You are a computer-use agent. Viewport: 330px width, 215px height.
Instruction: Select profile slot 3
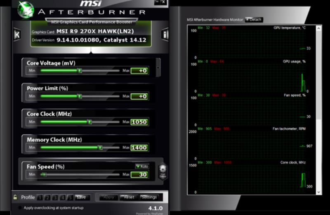coord(55,198)
